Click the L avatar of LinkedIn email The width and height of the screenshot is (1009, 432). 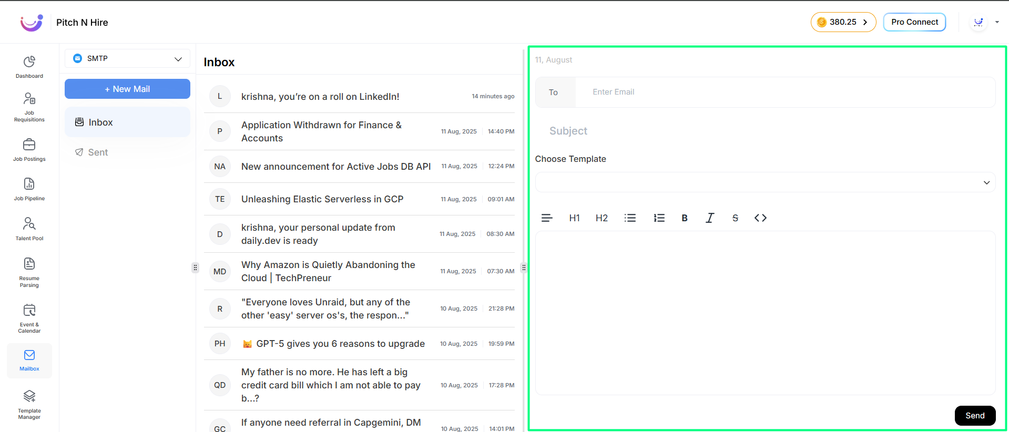tap(220, 96)
